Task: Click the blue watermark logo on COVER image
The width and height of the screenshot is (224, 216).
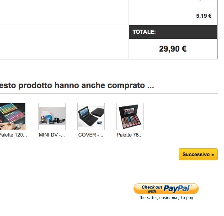Action: [100, 123]
